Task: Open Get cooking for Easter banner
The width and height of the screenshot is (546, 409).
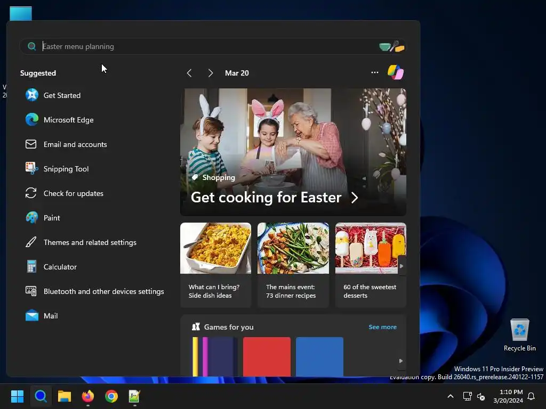Action: 293,152
